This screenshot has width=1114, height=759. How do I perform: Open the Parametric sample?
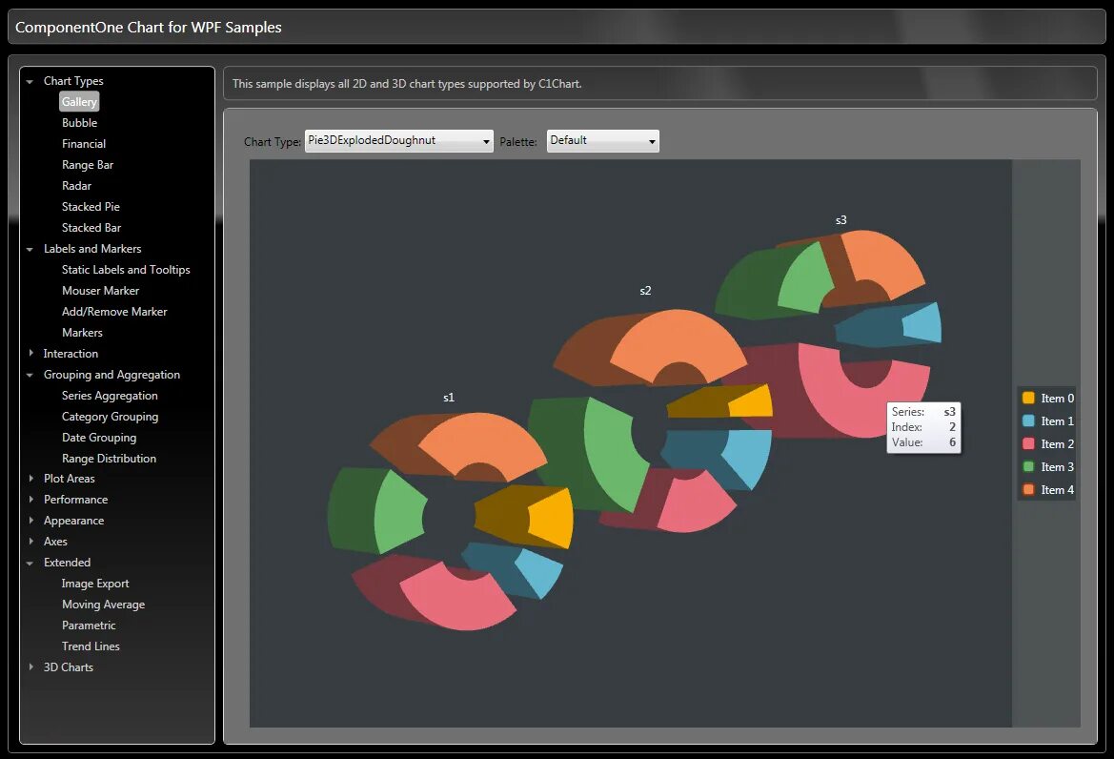[89, 626]
